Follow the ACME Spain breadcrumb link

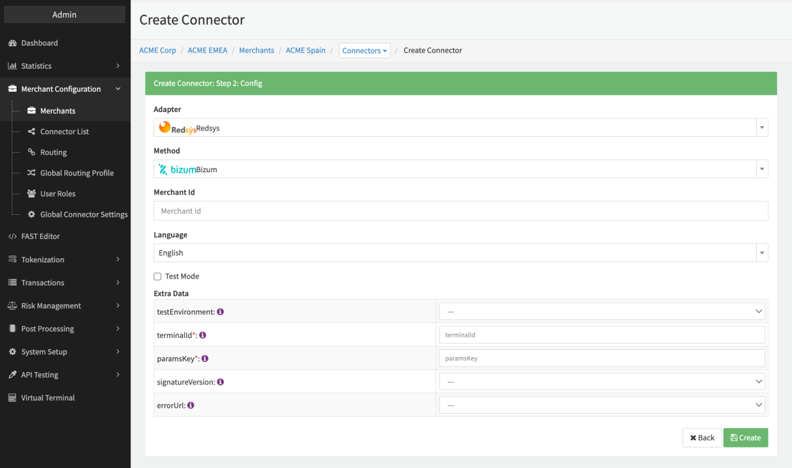tap(305, 51)
